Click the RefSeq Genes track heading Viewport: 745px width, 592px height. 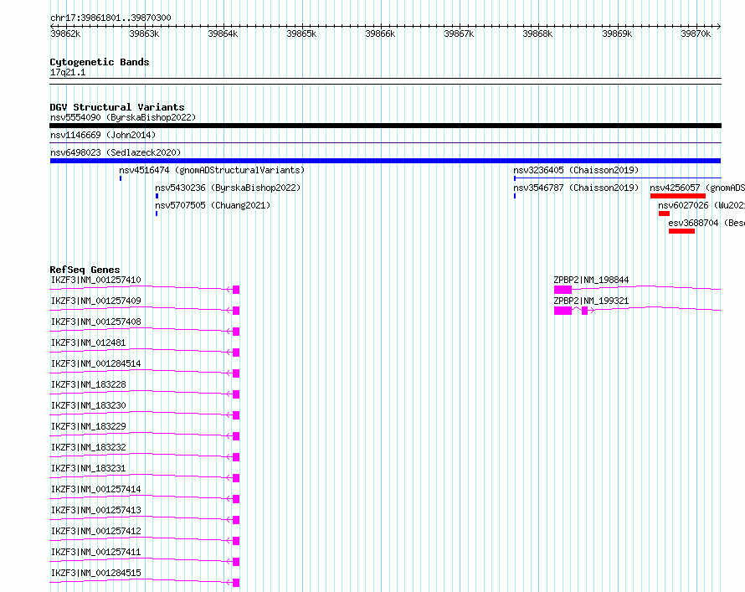[85, 270]
